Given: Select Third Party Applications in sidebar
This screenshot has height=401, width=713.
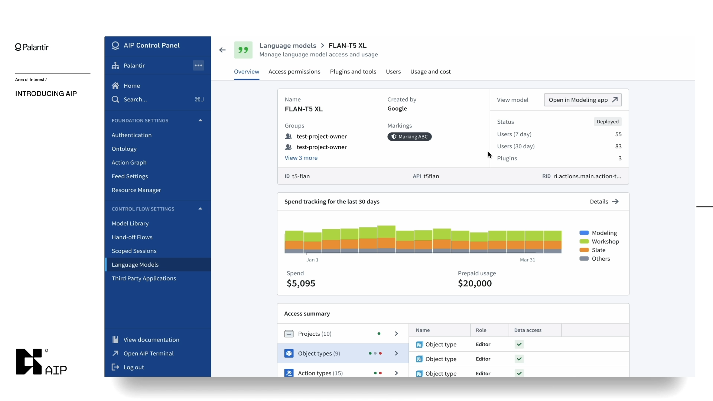Looking at the screenshot, I should click(x=144, y=278).
